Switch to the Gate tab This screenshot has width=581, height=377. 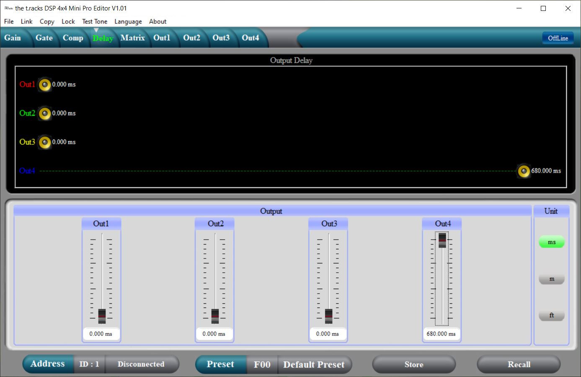(44, 38)
